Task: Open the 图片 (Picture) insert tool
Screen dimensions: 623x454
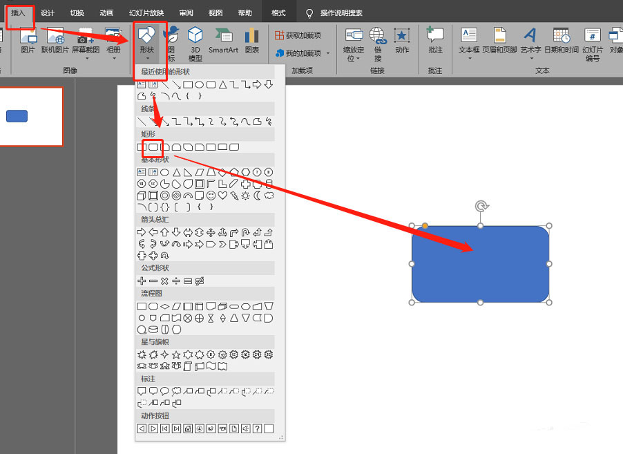Action: pos(28,40)
